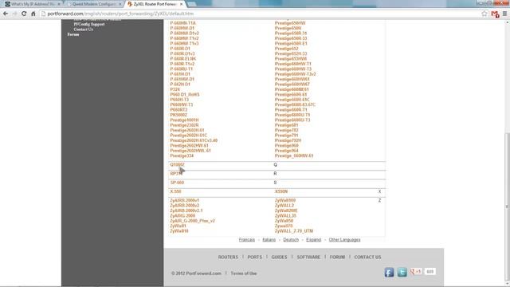Open ROUTERS in the footer navigation

(228, 257)
